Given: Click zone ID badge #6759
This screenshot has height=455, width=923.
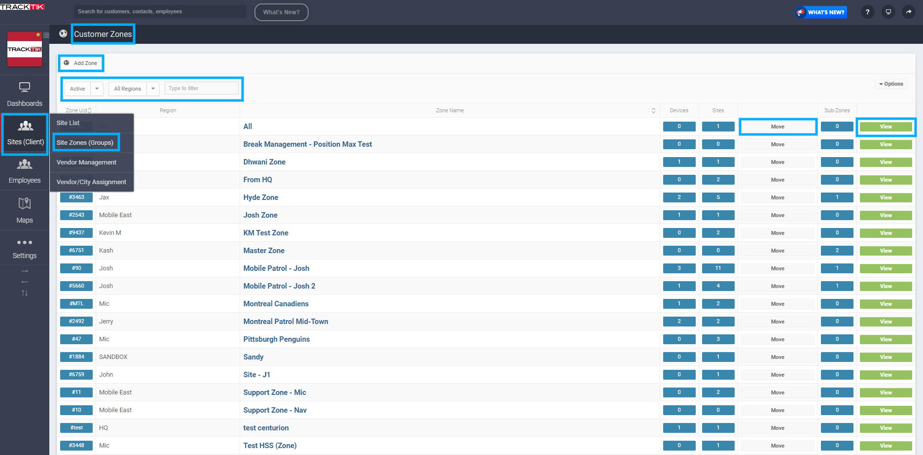Looking at the screenshot, I should coord(76,375).
